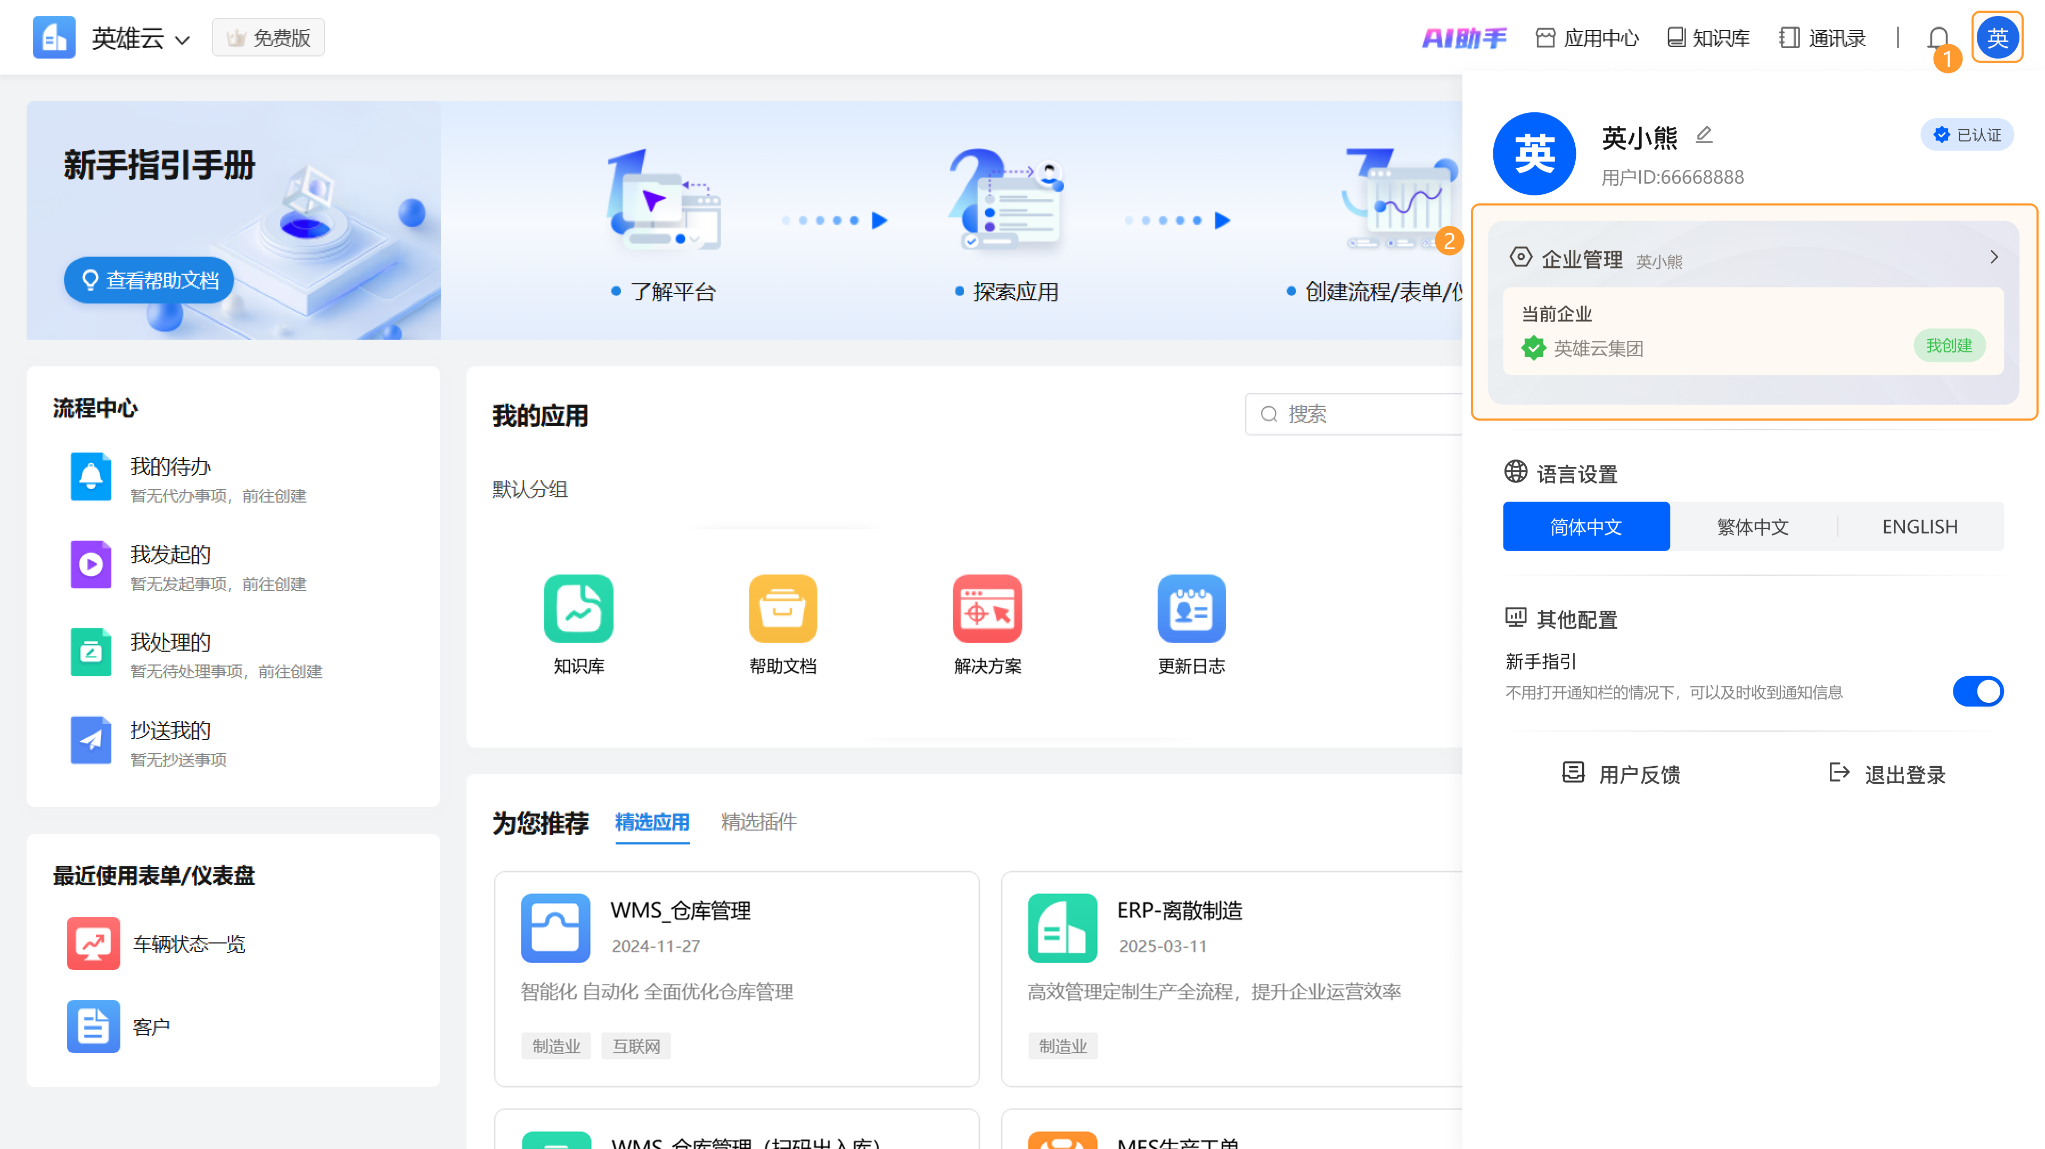The image size is (2045, 1149).
Task: Click the green verified shield beside 英雄云集团
Action: tap(1533, 348)
